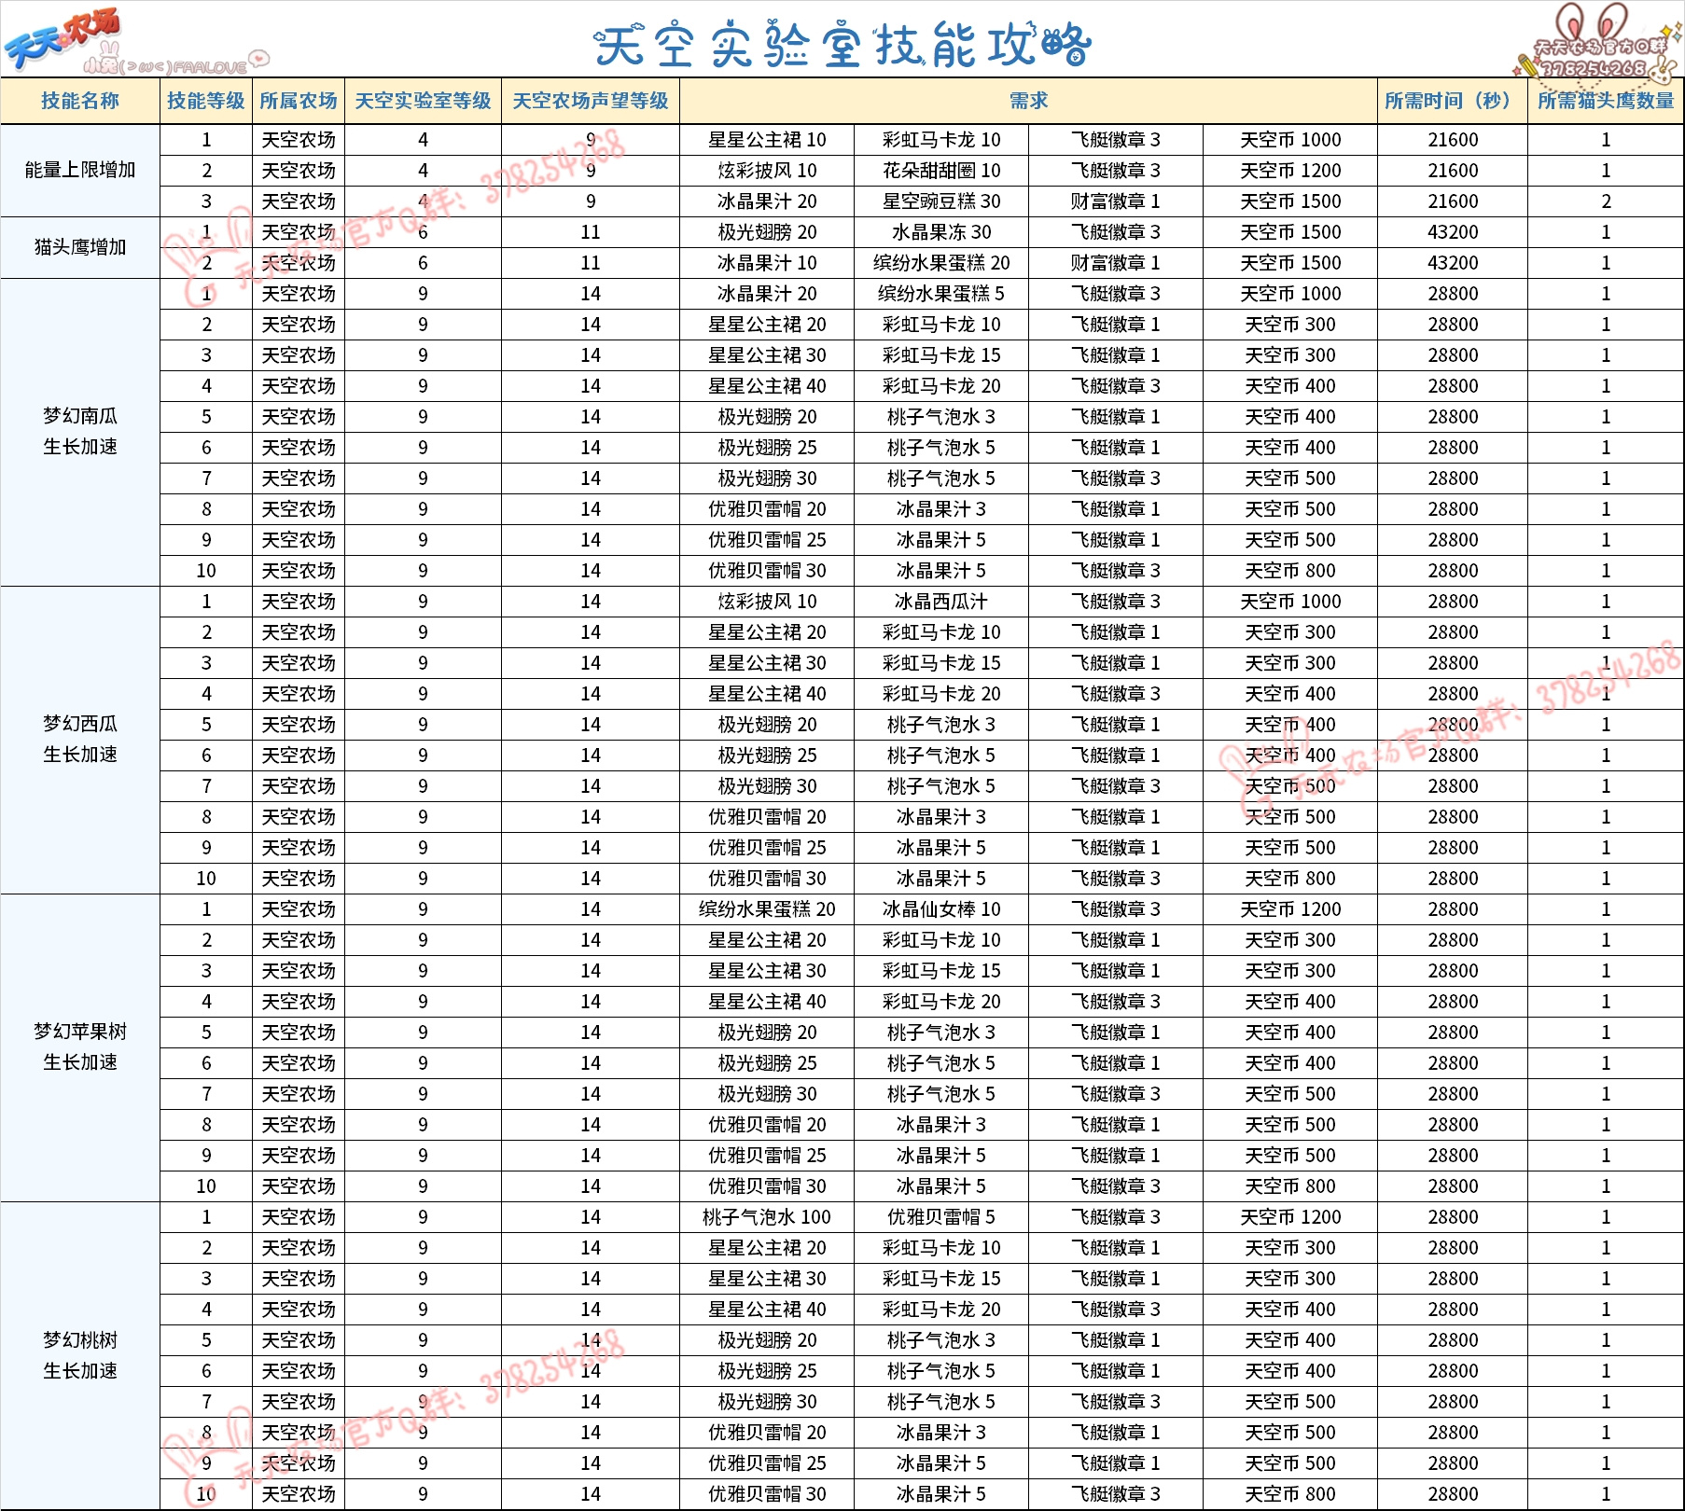Click 天空币 1000 in the 星星公主裙 10 row
The width and height of the screenshot is (1685, 1511).
click(x=1290, y=140)
